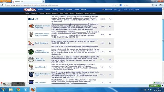Click the Robux balance icon
Viewport: 164px width, 92px height.
pos(125,10)
